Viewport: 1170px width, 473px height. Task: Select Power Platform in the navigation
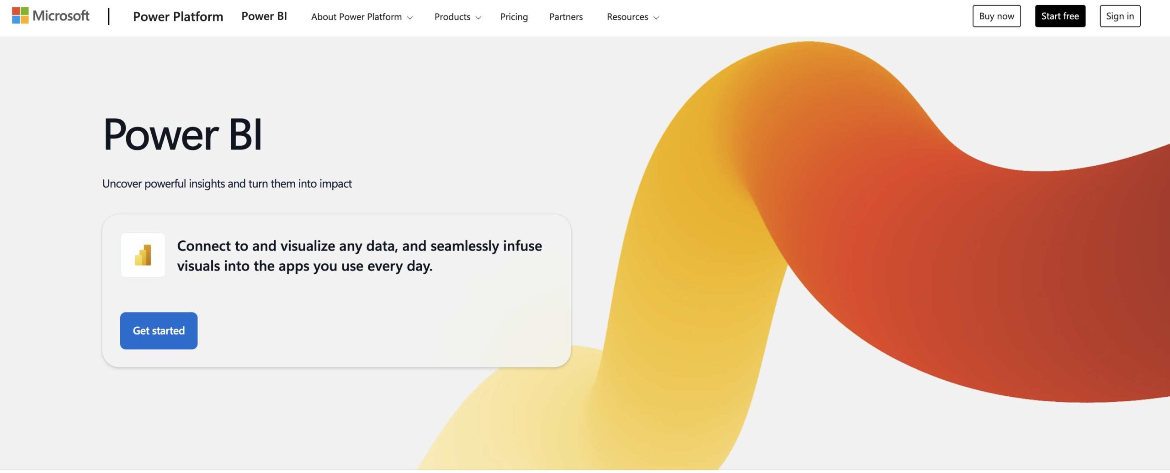pyautogui.click(x=178, y=16)
